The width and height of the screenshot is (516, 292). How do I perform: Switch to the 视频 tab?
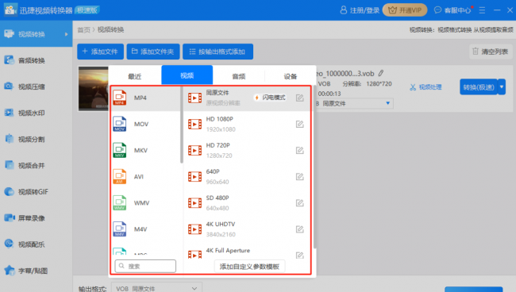pyautogui.click(x=187, y=75)
